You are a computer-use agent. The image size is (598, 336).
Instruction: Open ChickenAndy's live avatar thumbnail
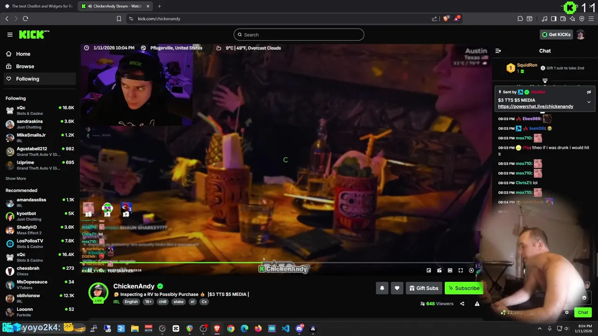(98, 293)
